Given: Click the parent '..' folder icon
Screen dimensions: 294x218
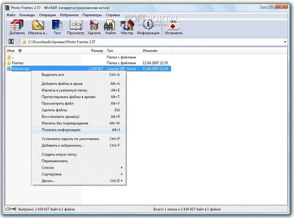Looking at the screenshot, I should point(9,57).
